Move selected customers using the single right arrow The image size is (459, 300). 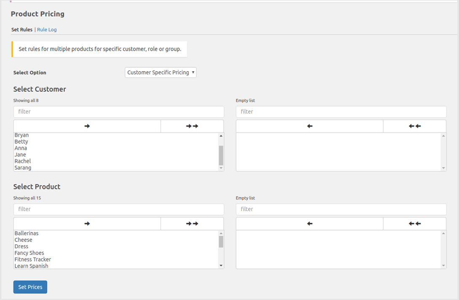coord(86,126)
